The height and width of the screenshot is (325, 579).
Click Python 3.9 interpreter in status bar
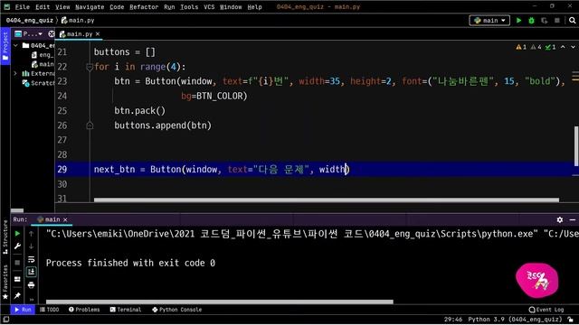[515, 320]
